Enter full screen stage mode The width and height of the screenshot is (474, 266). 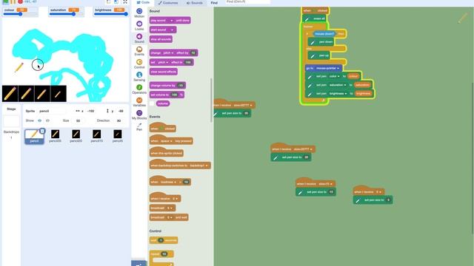[x=125, y=1]
